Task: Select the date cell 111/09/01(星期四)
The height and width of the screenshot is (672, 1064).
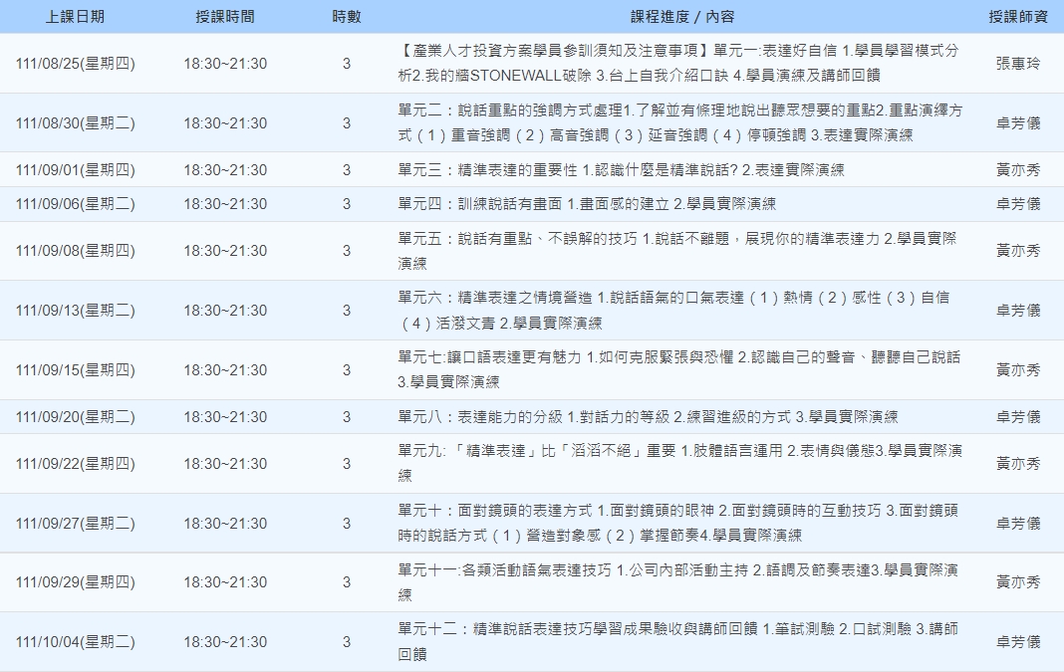Action: coord(75,170)
